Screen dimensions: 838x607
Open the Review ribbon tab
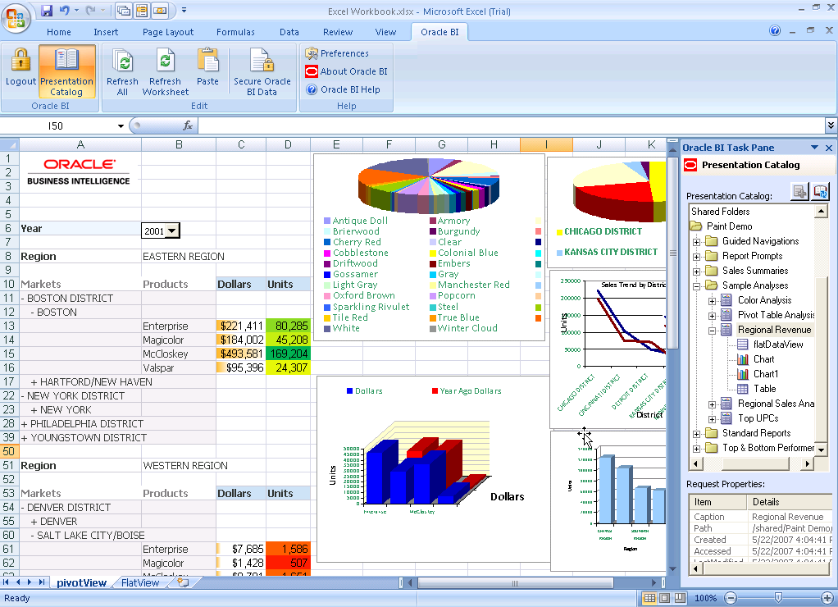338,32
